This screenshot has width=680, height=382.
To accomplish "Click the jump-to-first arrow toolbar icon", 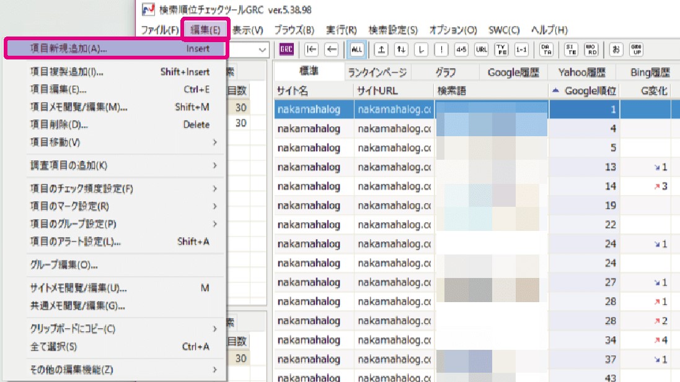I will tap(311, 50).
